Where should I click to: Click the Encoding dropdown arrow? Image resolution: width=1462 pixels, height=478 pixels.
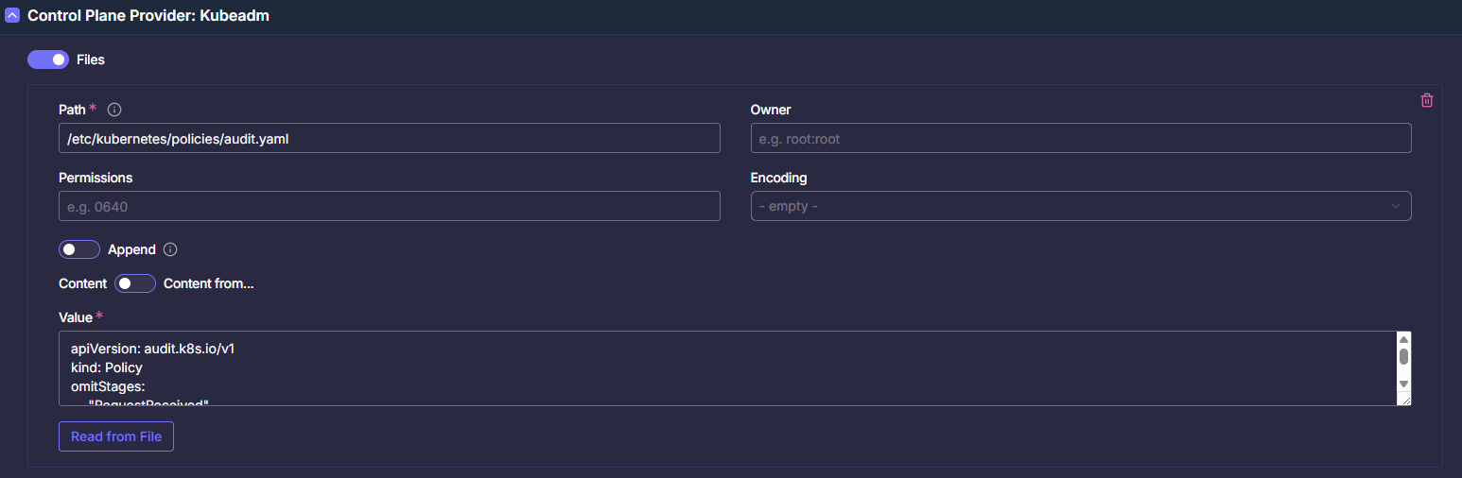tap(1396, 206)
